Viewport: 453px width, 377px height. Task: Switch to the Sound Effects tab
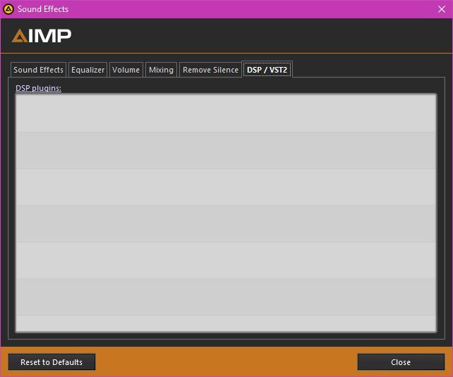point(38,70)
